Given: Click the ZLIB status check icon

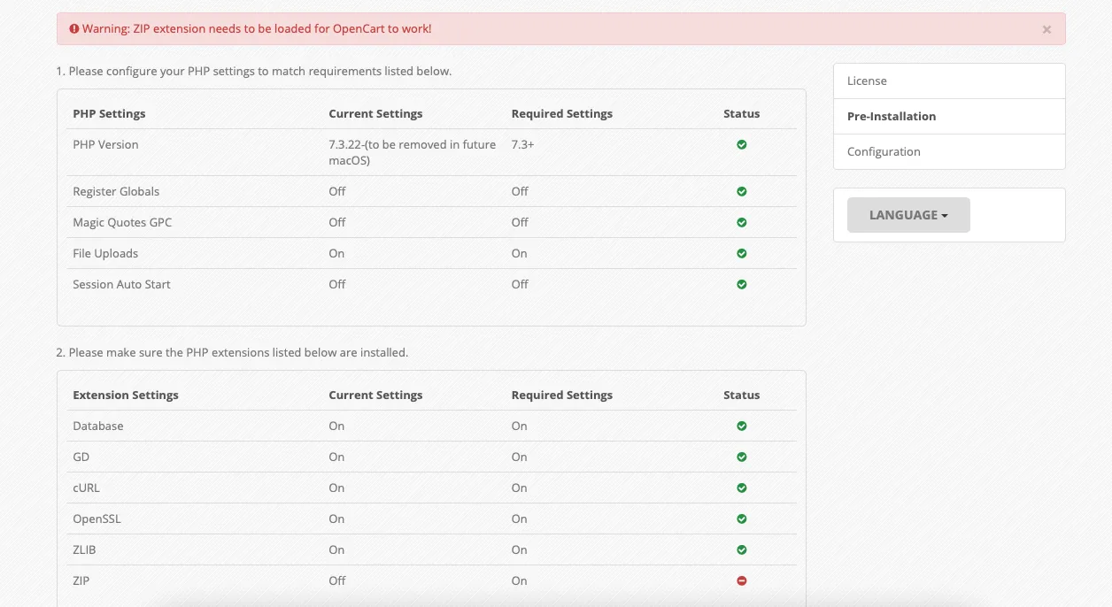Looking at the screenshot, I should (x=742, y=549).
